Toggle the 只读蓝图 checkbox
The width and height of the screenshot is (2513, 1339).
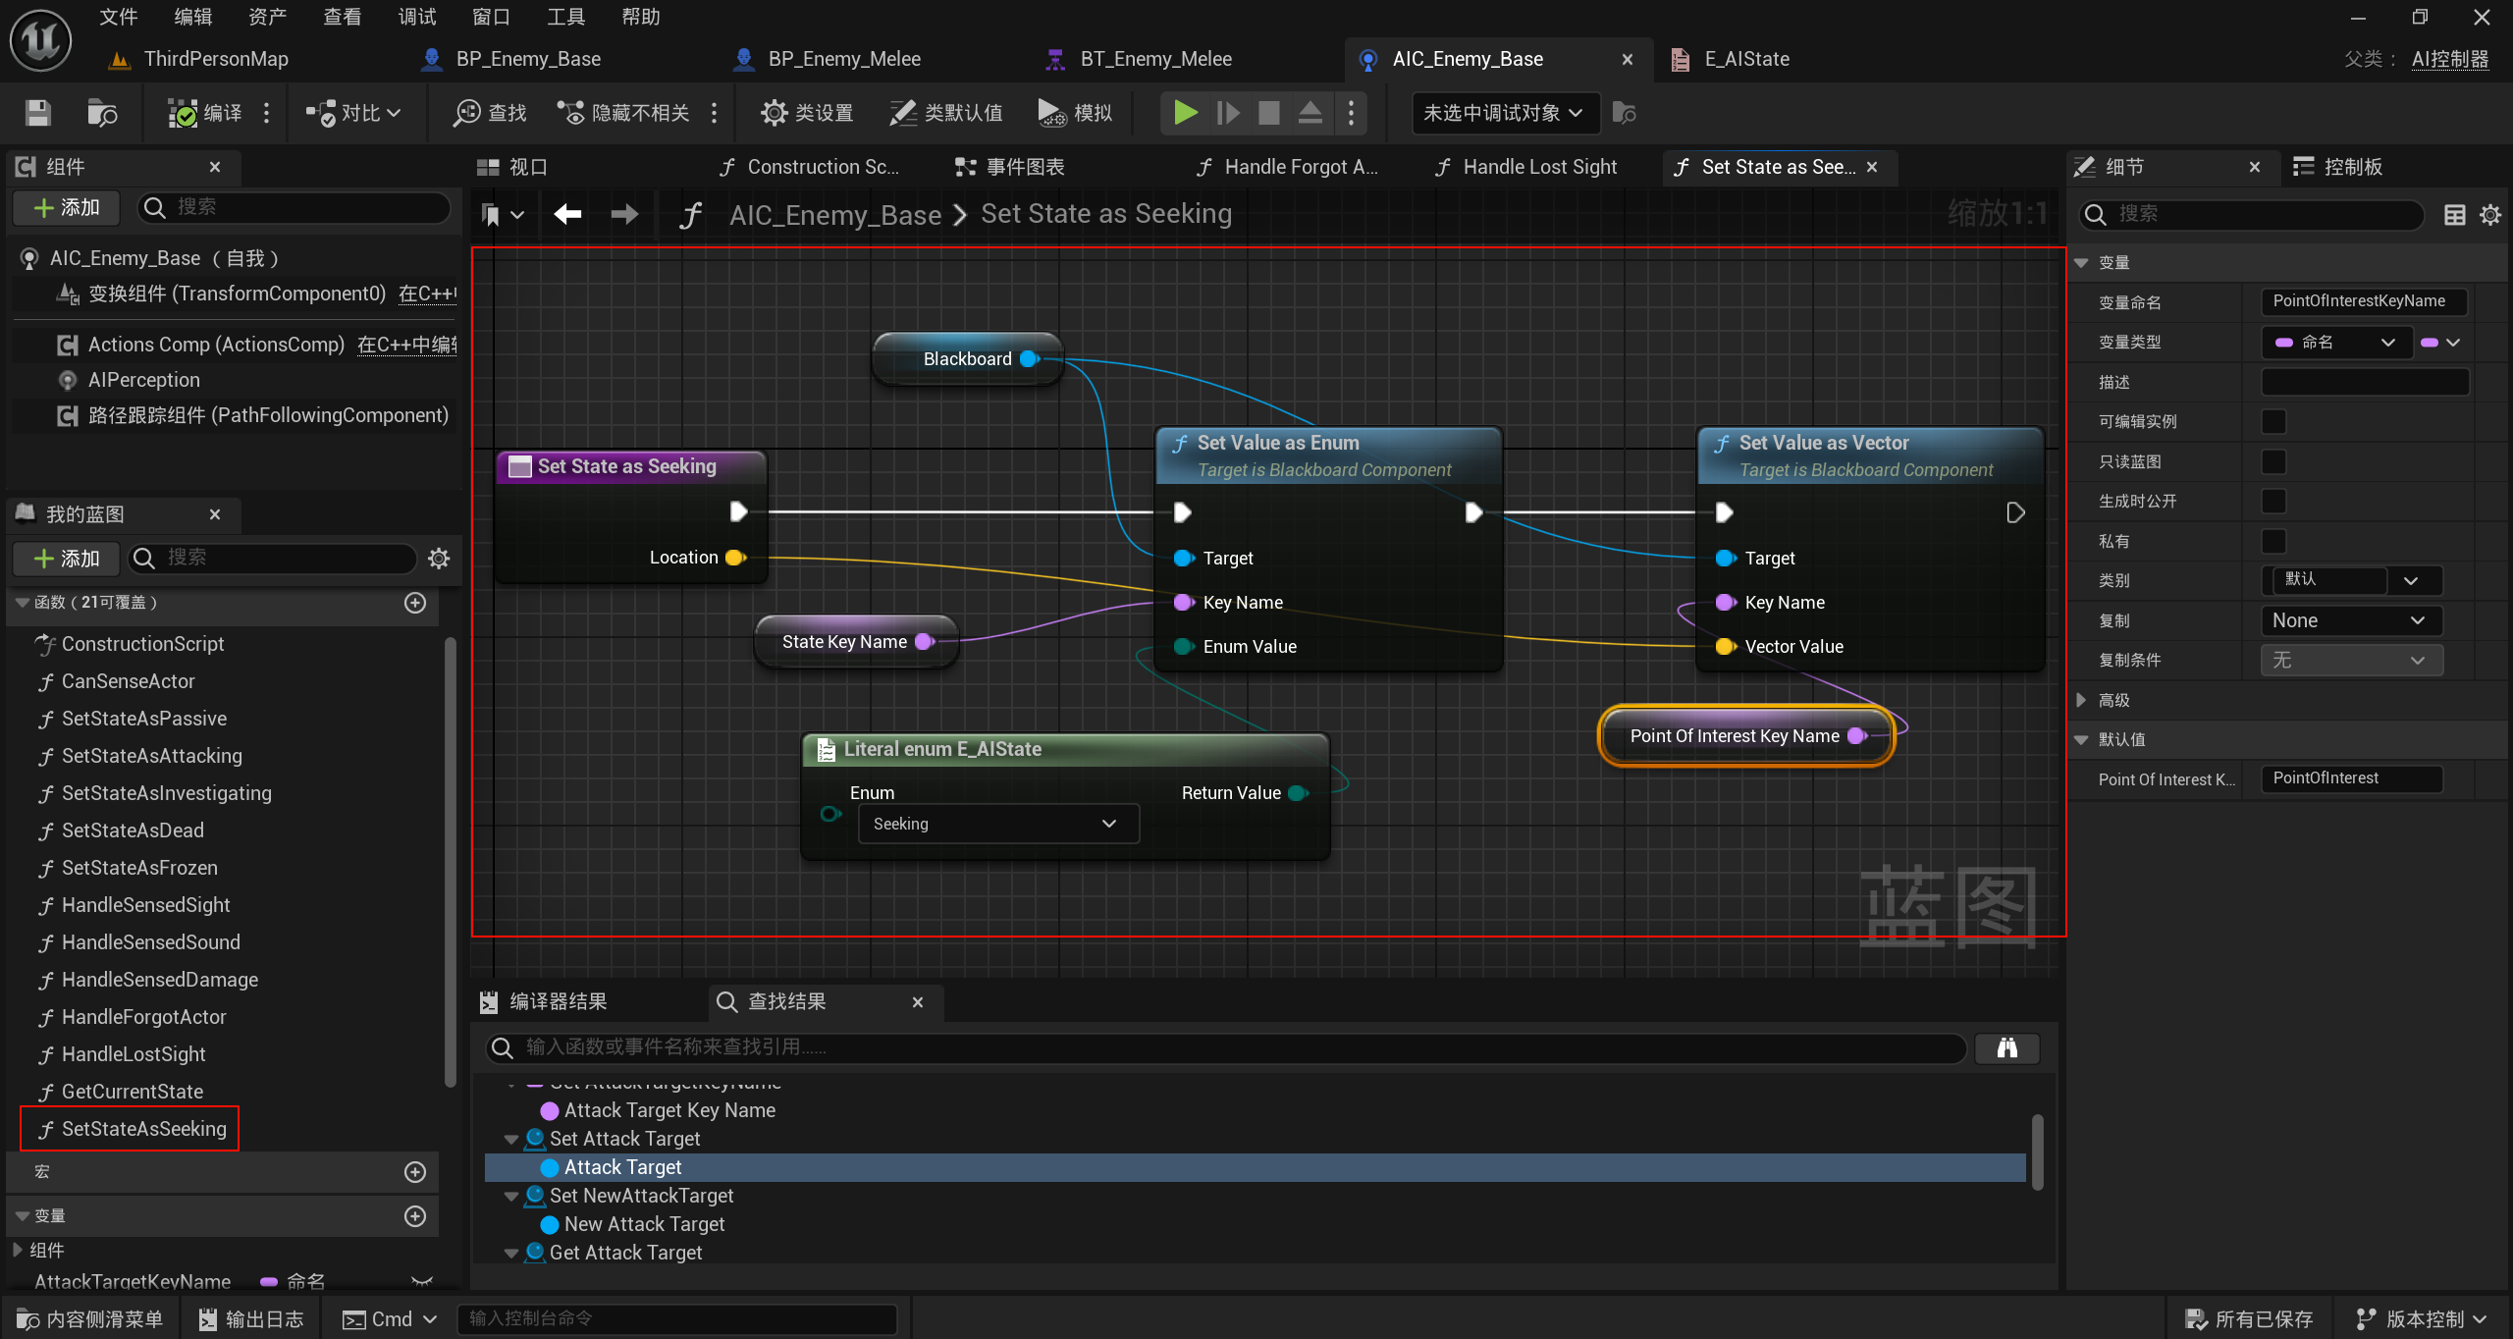2273,461
